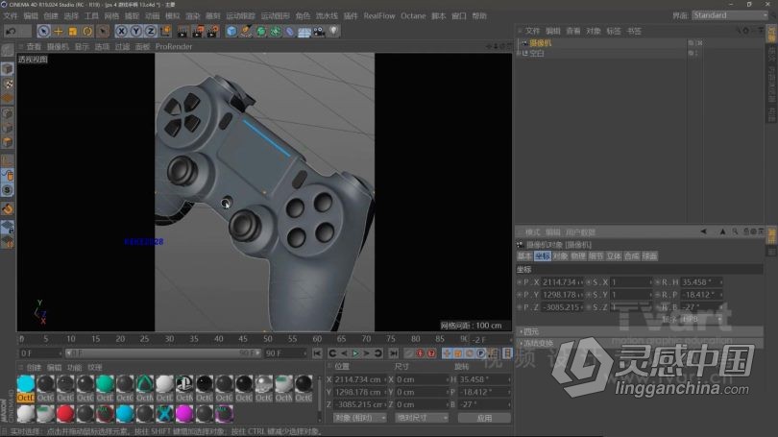The height and width of the screenshot is (437, 778).
Task: Click the timeline preview range slider bar
Action: pyautogui.click(x=162, y=353)
